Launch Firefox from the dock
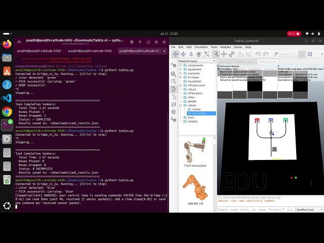 coord(7,44)
